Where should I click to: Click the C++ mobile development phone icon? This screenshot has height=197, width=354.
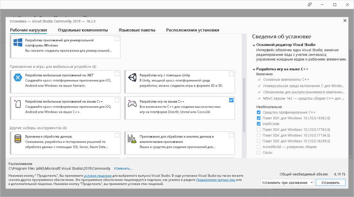[18, 104]
